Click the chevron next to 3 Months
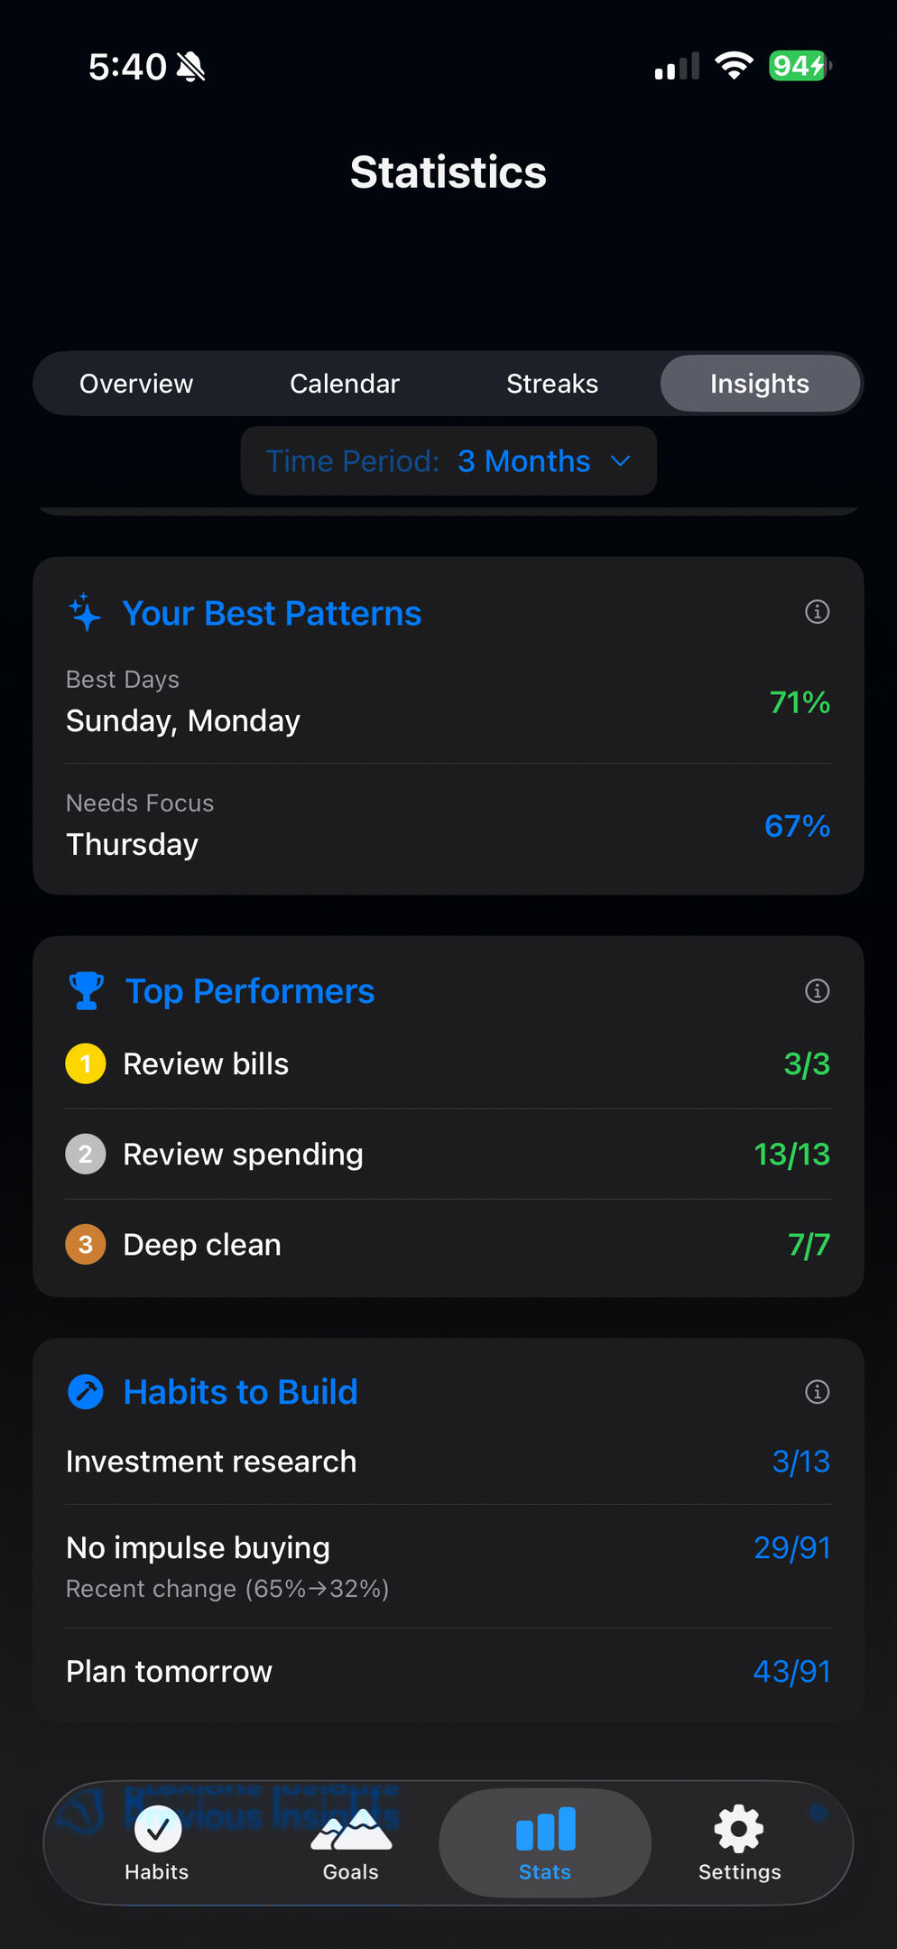The width and height of the screenshot is (897, 1949). 621,461
